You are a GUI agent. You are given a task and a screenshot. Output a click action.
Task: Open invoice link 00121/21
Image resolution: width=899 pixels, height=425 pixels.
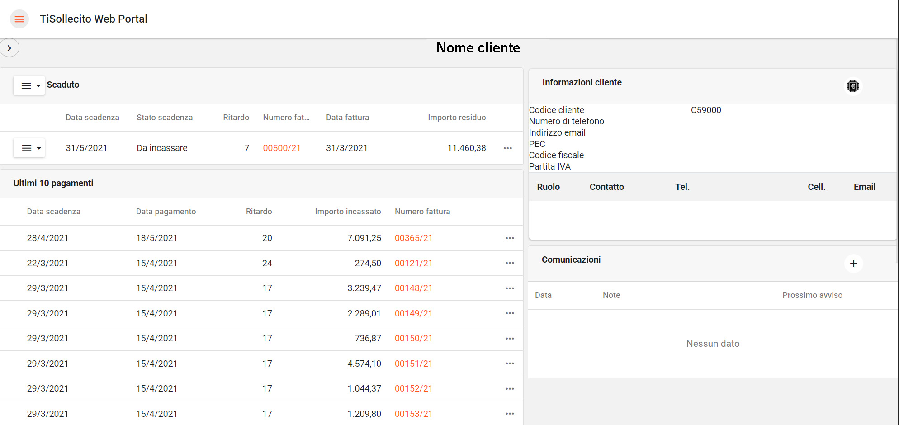[413, 263]
